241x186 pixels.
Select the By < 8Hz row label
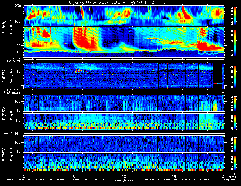click(12, 134)
